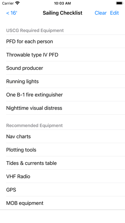
Task: Tap the Sailing Checklist title
Action: coord(62,13)
